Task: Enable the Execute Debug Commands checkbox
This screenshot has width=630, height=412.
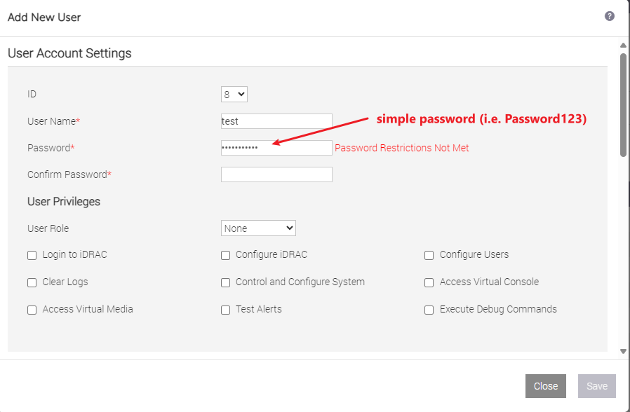Action: tap(429, 310)
